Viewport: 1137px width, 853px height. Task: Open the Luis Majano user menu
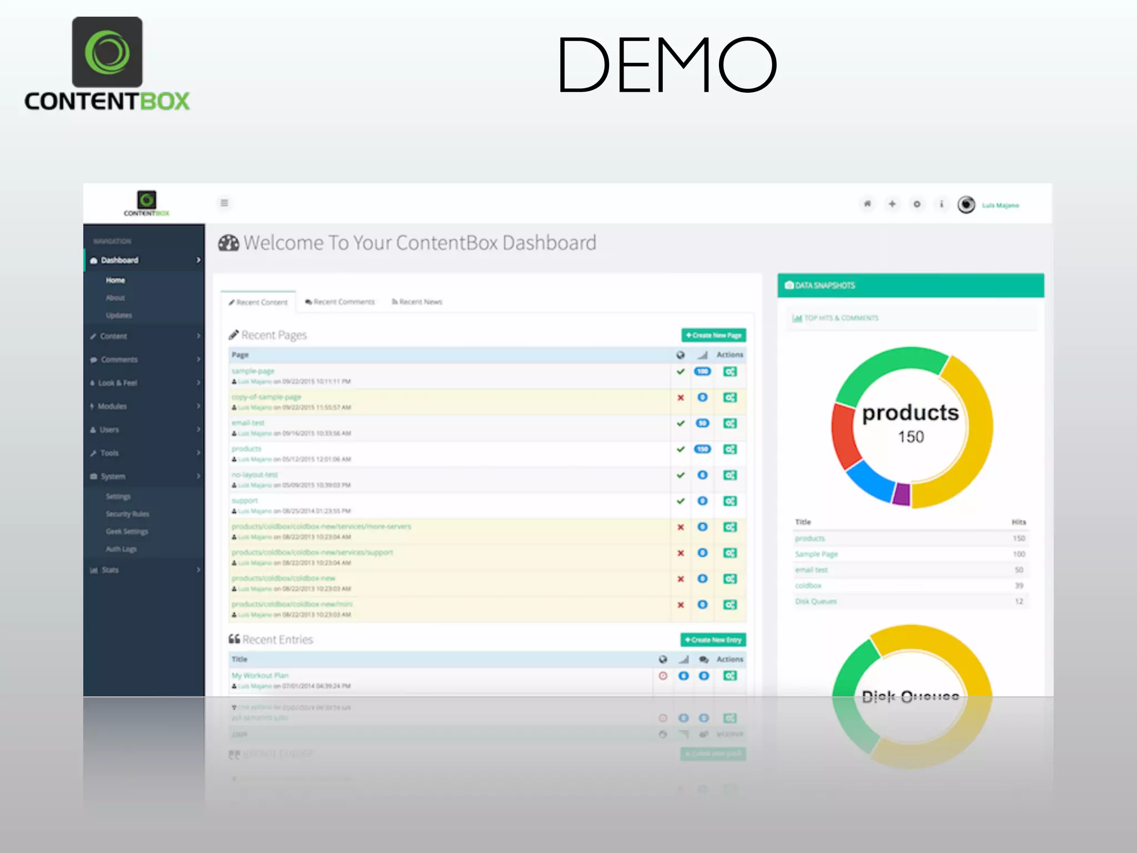coord(1000,205)
